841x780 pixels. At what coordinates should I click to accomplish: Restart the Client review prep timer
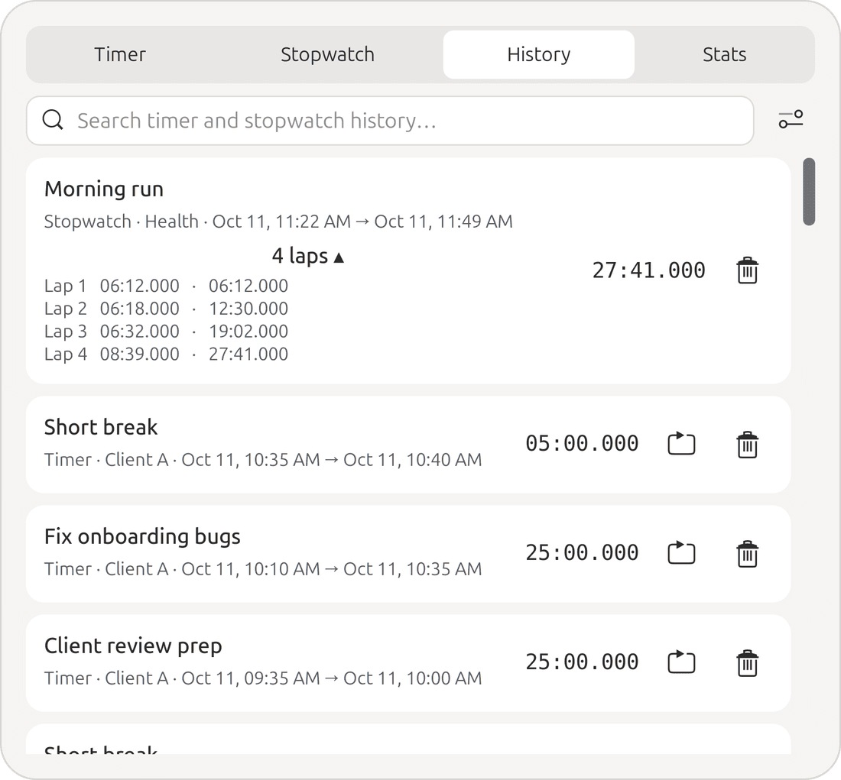[x=681, y=662]
